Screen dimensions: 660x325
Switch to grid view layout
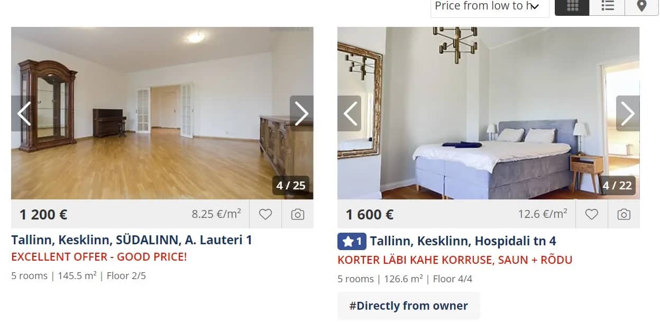[572, 7]
